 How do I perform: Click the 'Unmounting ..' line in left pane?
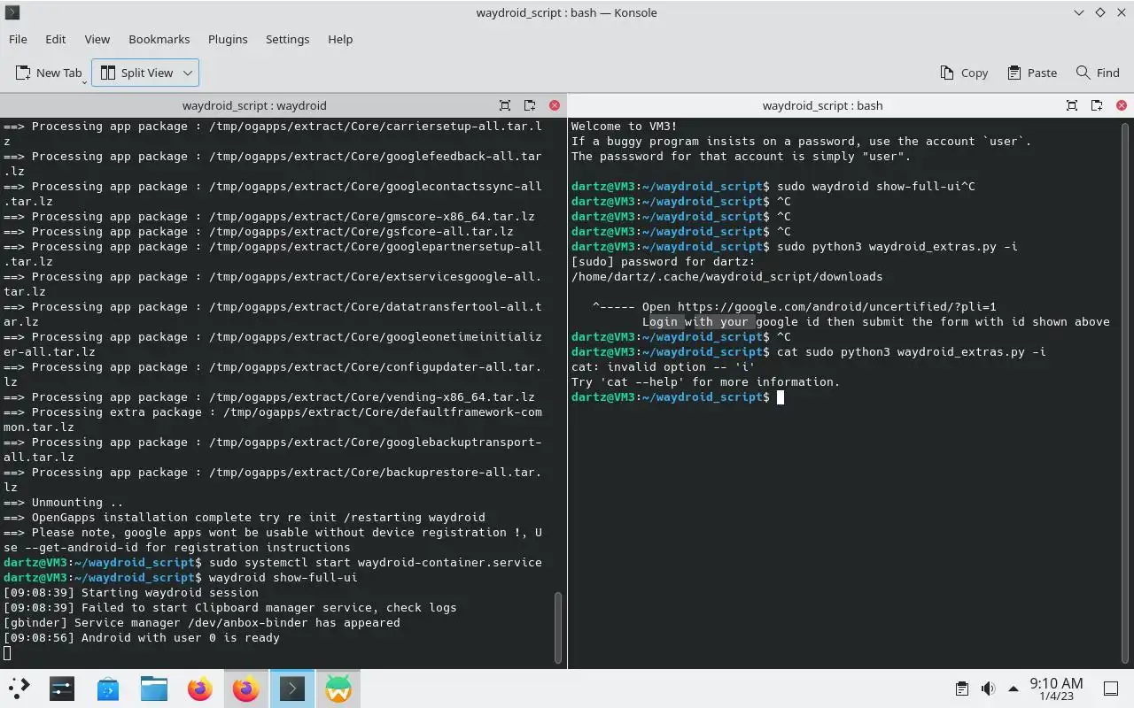(64, 502)
